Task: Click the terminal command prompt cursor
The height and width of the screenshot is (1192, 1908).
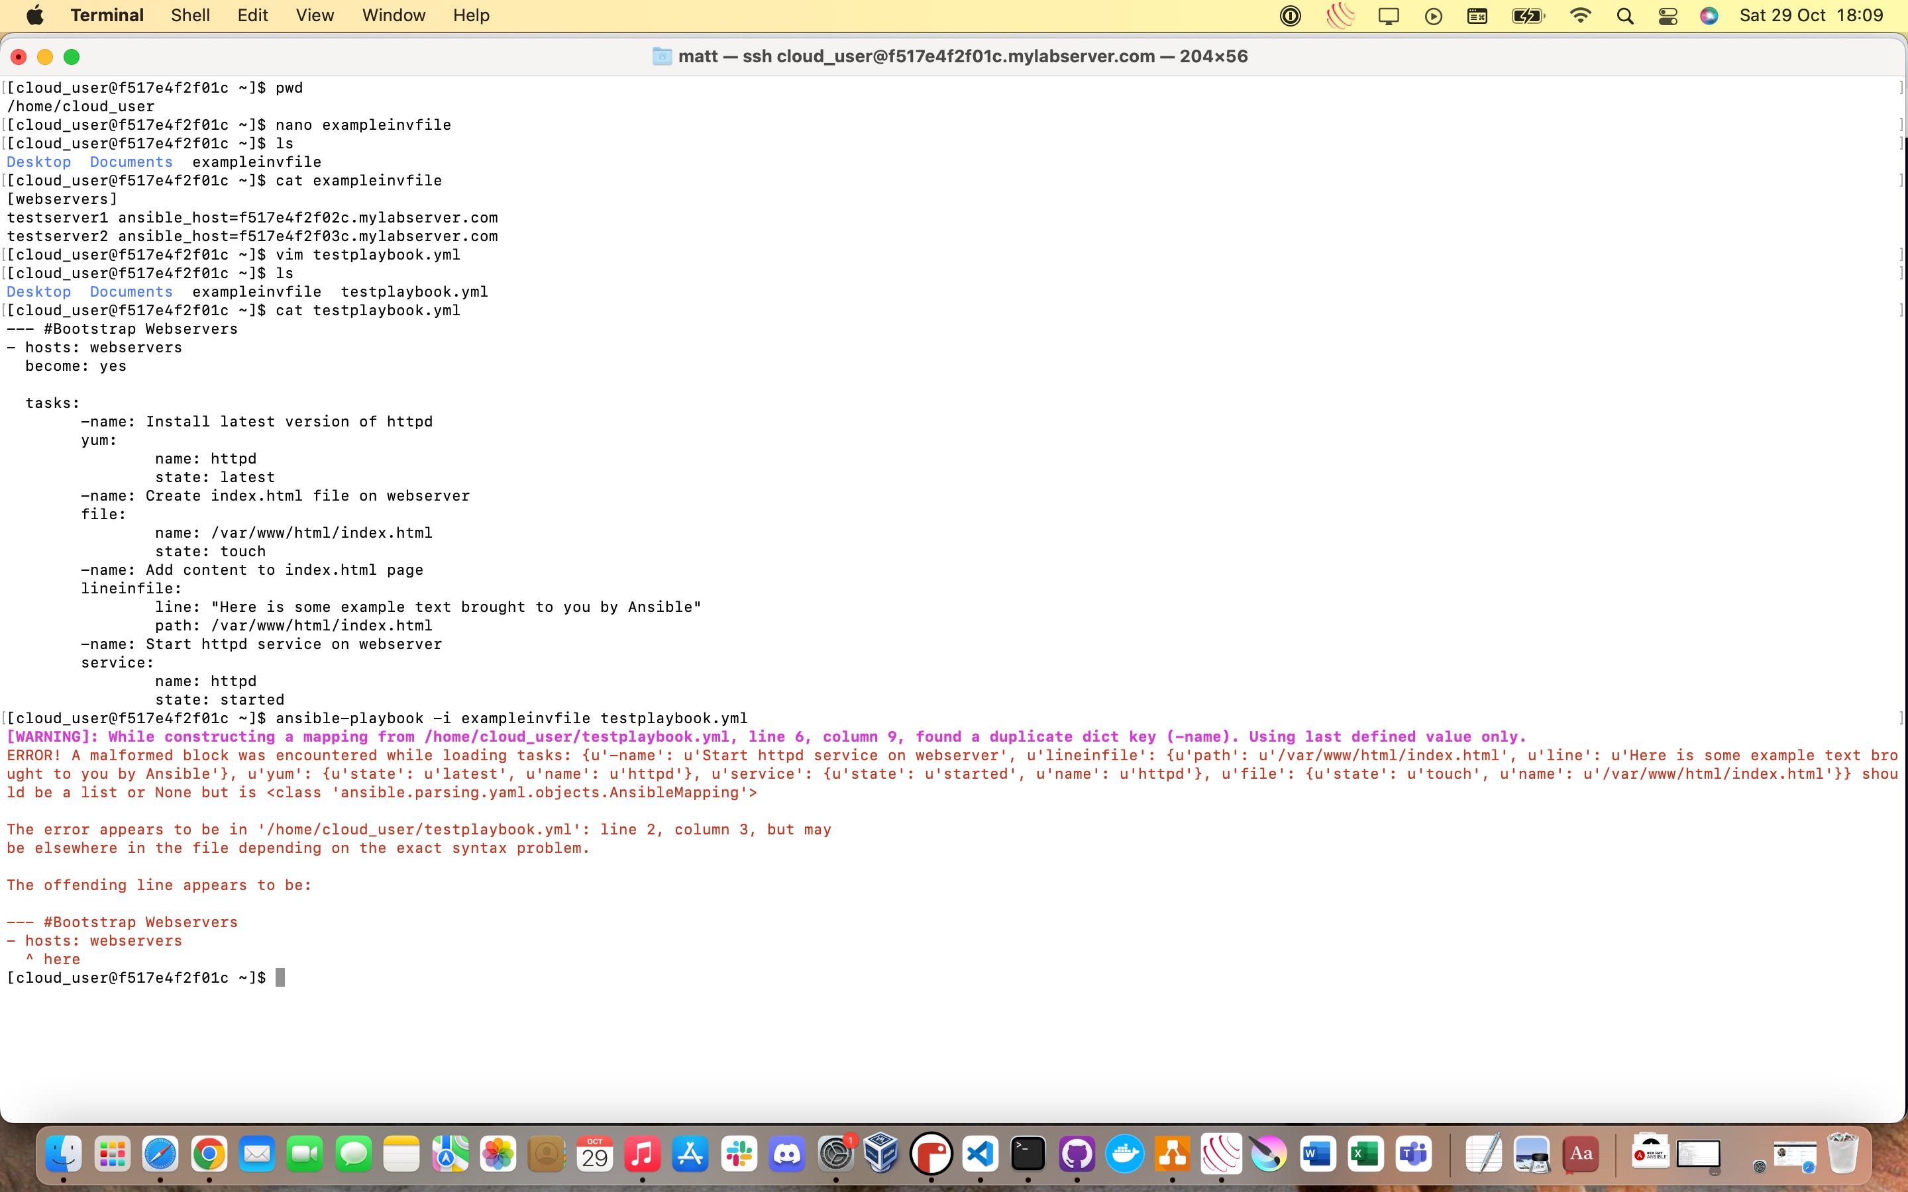Action: [x=280, y=977]
